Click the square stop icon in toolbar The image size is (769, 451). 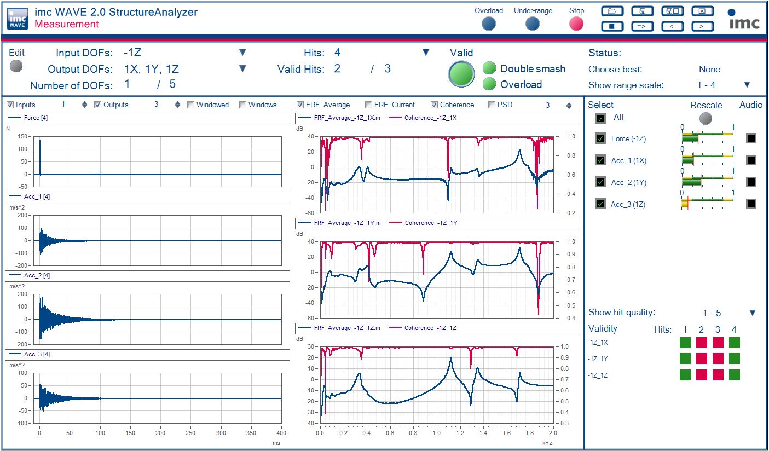click(x=612, y=26)
